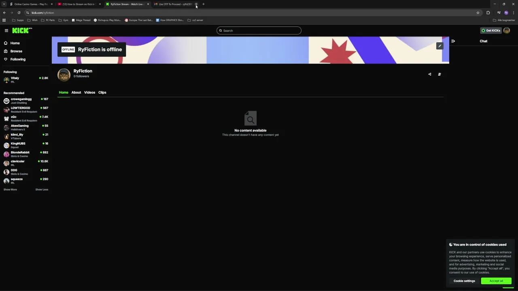Open squeeze recommended channel
Screen dimensions: 518x291
(x=26, y=181)
